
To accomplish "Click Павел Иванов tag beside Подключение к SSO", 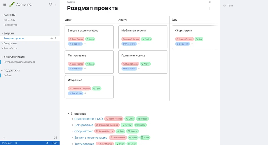I will pos(114,119).
